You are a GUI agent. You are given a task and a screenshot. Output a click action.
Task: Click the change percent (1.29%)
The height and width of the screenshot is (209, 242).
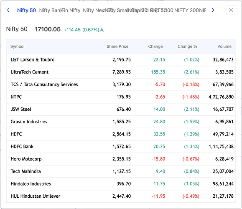click(x=192, y=134)
